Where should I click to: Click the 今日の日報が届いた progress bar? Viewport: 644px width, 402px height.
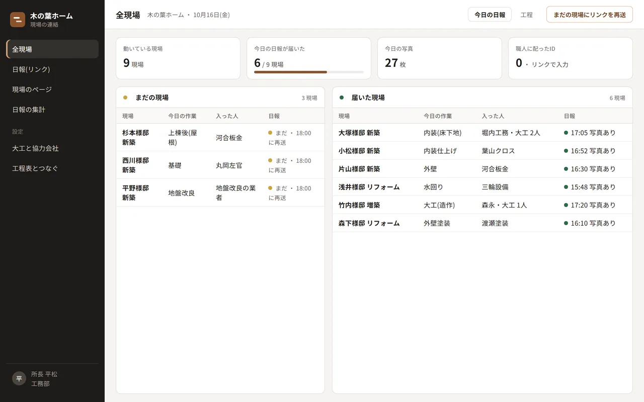point(309,72)
